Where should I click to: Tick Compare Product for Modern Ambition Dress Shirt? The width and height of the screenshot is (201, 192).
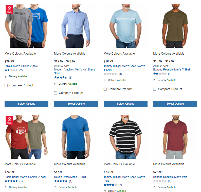pos(56,93)
